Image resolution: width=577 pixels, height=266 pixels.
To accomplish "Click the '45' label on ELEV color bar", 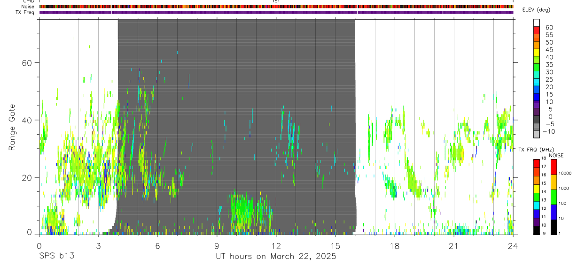I will [548, 50].
